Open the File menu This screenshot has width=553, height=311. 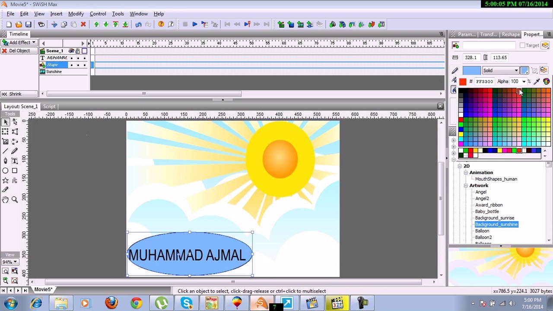click(10, 14)
